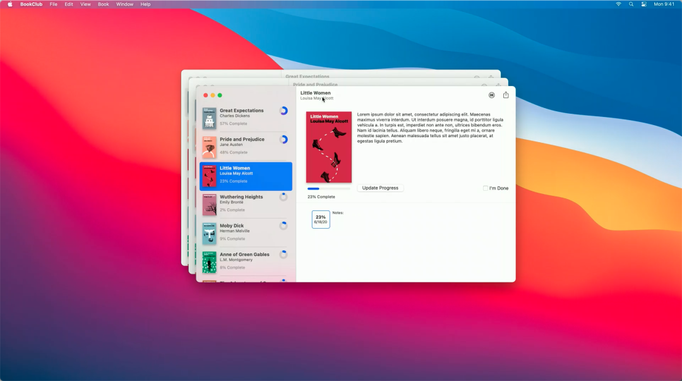The image size is (682, 381).
Task: Click the Wuthering Heights cover thumbnail
Action: (x=209, y=205)
